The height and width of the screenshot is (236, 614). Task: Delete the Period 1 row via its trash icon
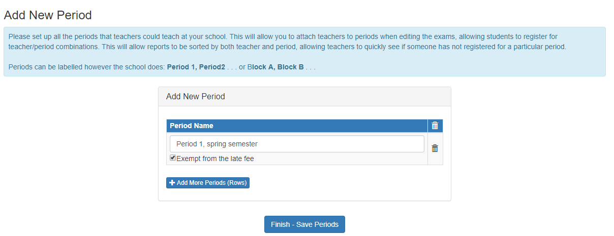pyautogui.click(x=435, y=148)
